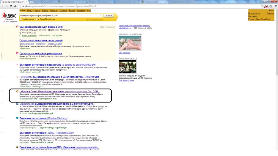The width and height of the screenshot is (278, 156).
Task: Open the 'Маркет' service link
Action: 45,10
